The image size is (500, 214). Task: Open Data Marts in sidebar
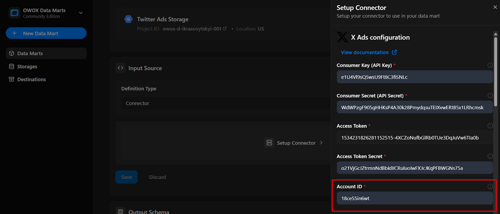[x=46, y=53]
